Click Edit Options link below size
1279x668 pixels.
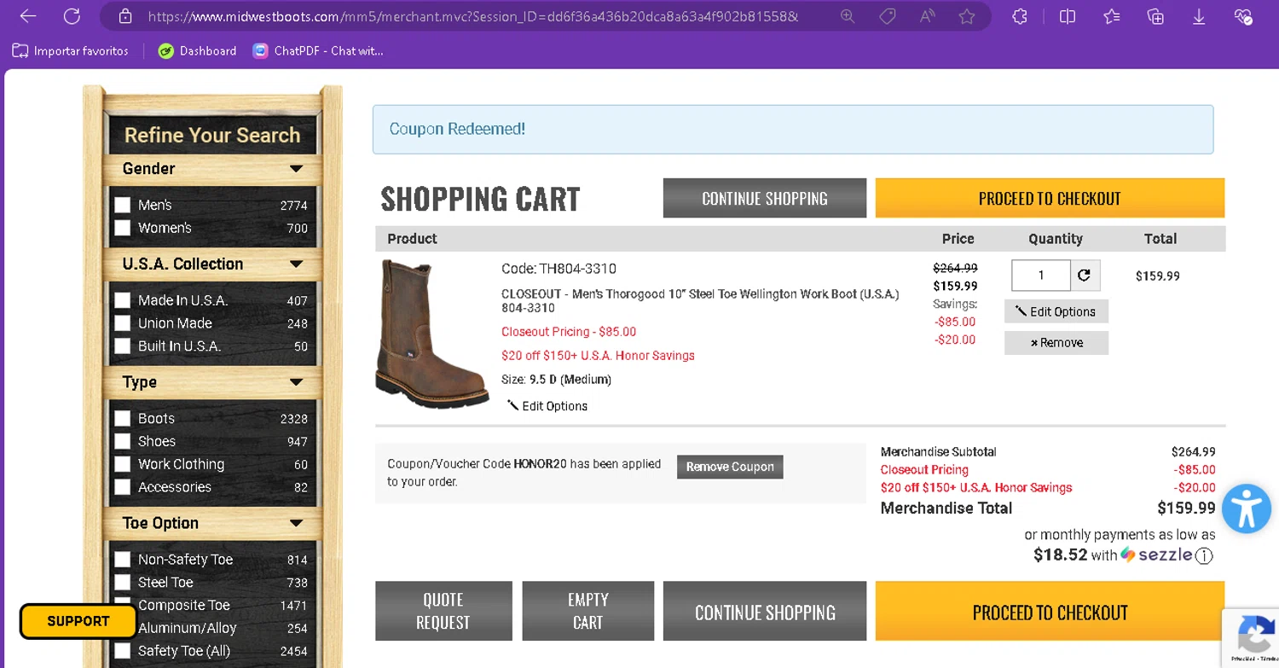click(547, 406)
